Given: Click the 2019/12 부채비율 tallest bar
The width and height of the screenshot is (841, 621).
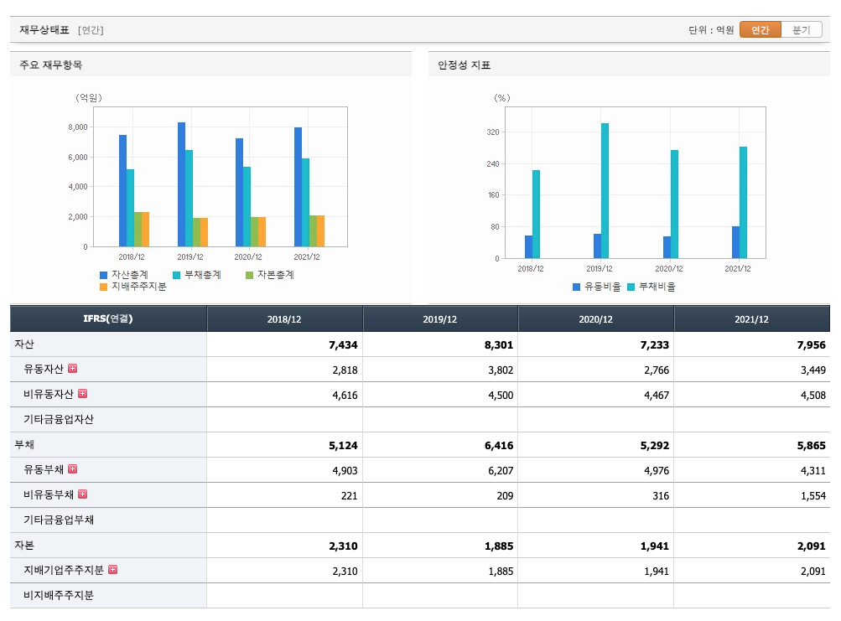Looking at the screenshot, I should tap(605, 191).
